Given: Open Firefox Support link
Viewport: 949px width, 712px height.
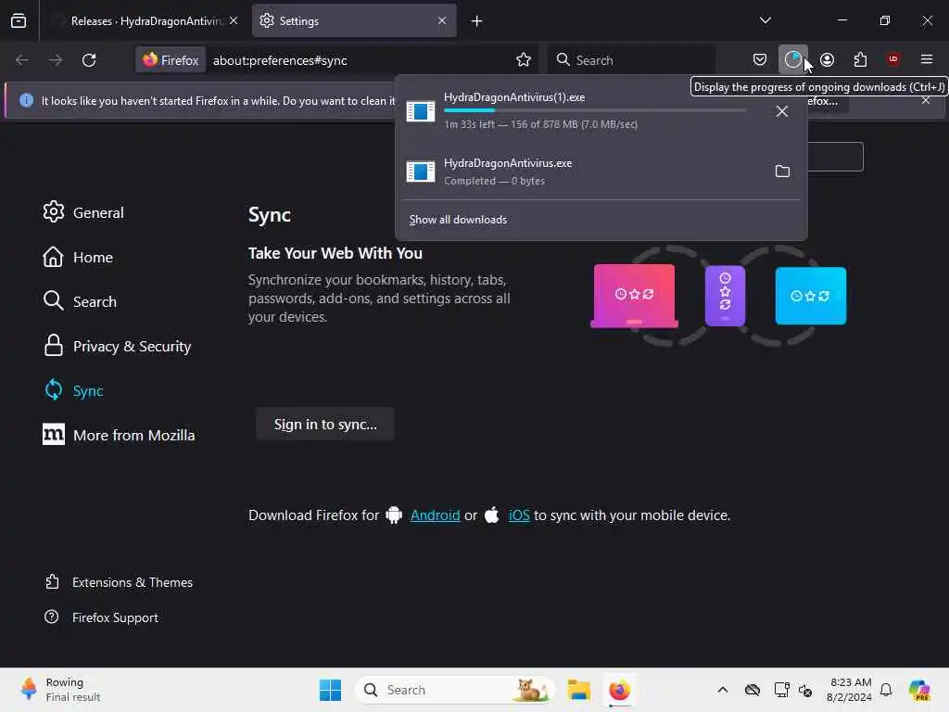Looking at the screenshot, I should coord(102,617).
